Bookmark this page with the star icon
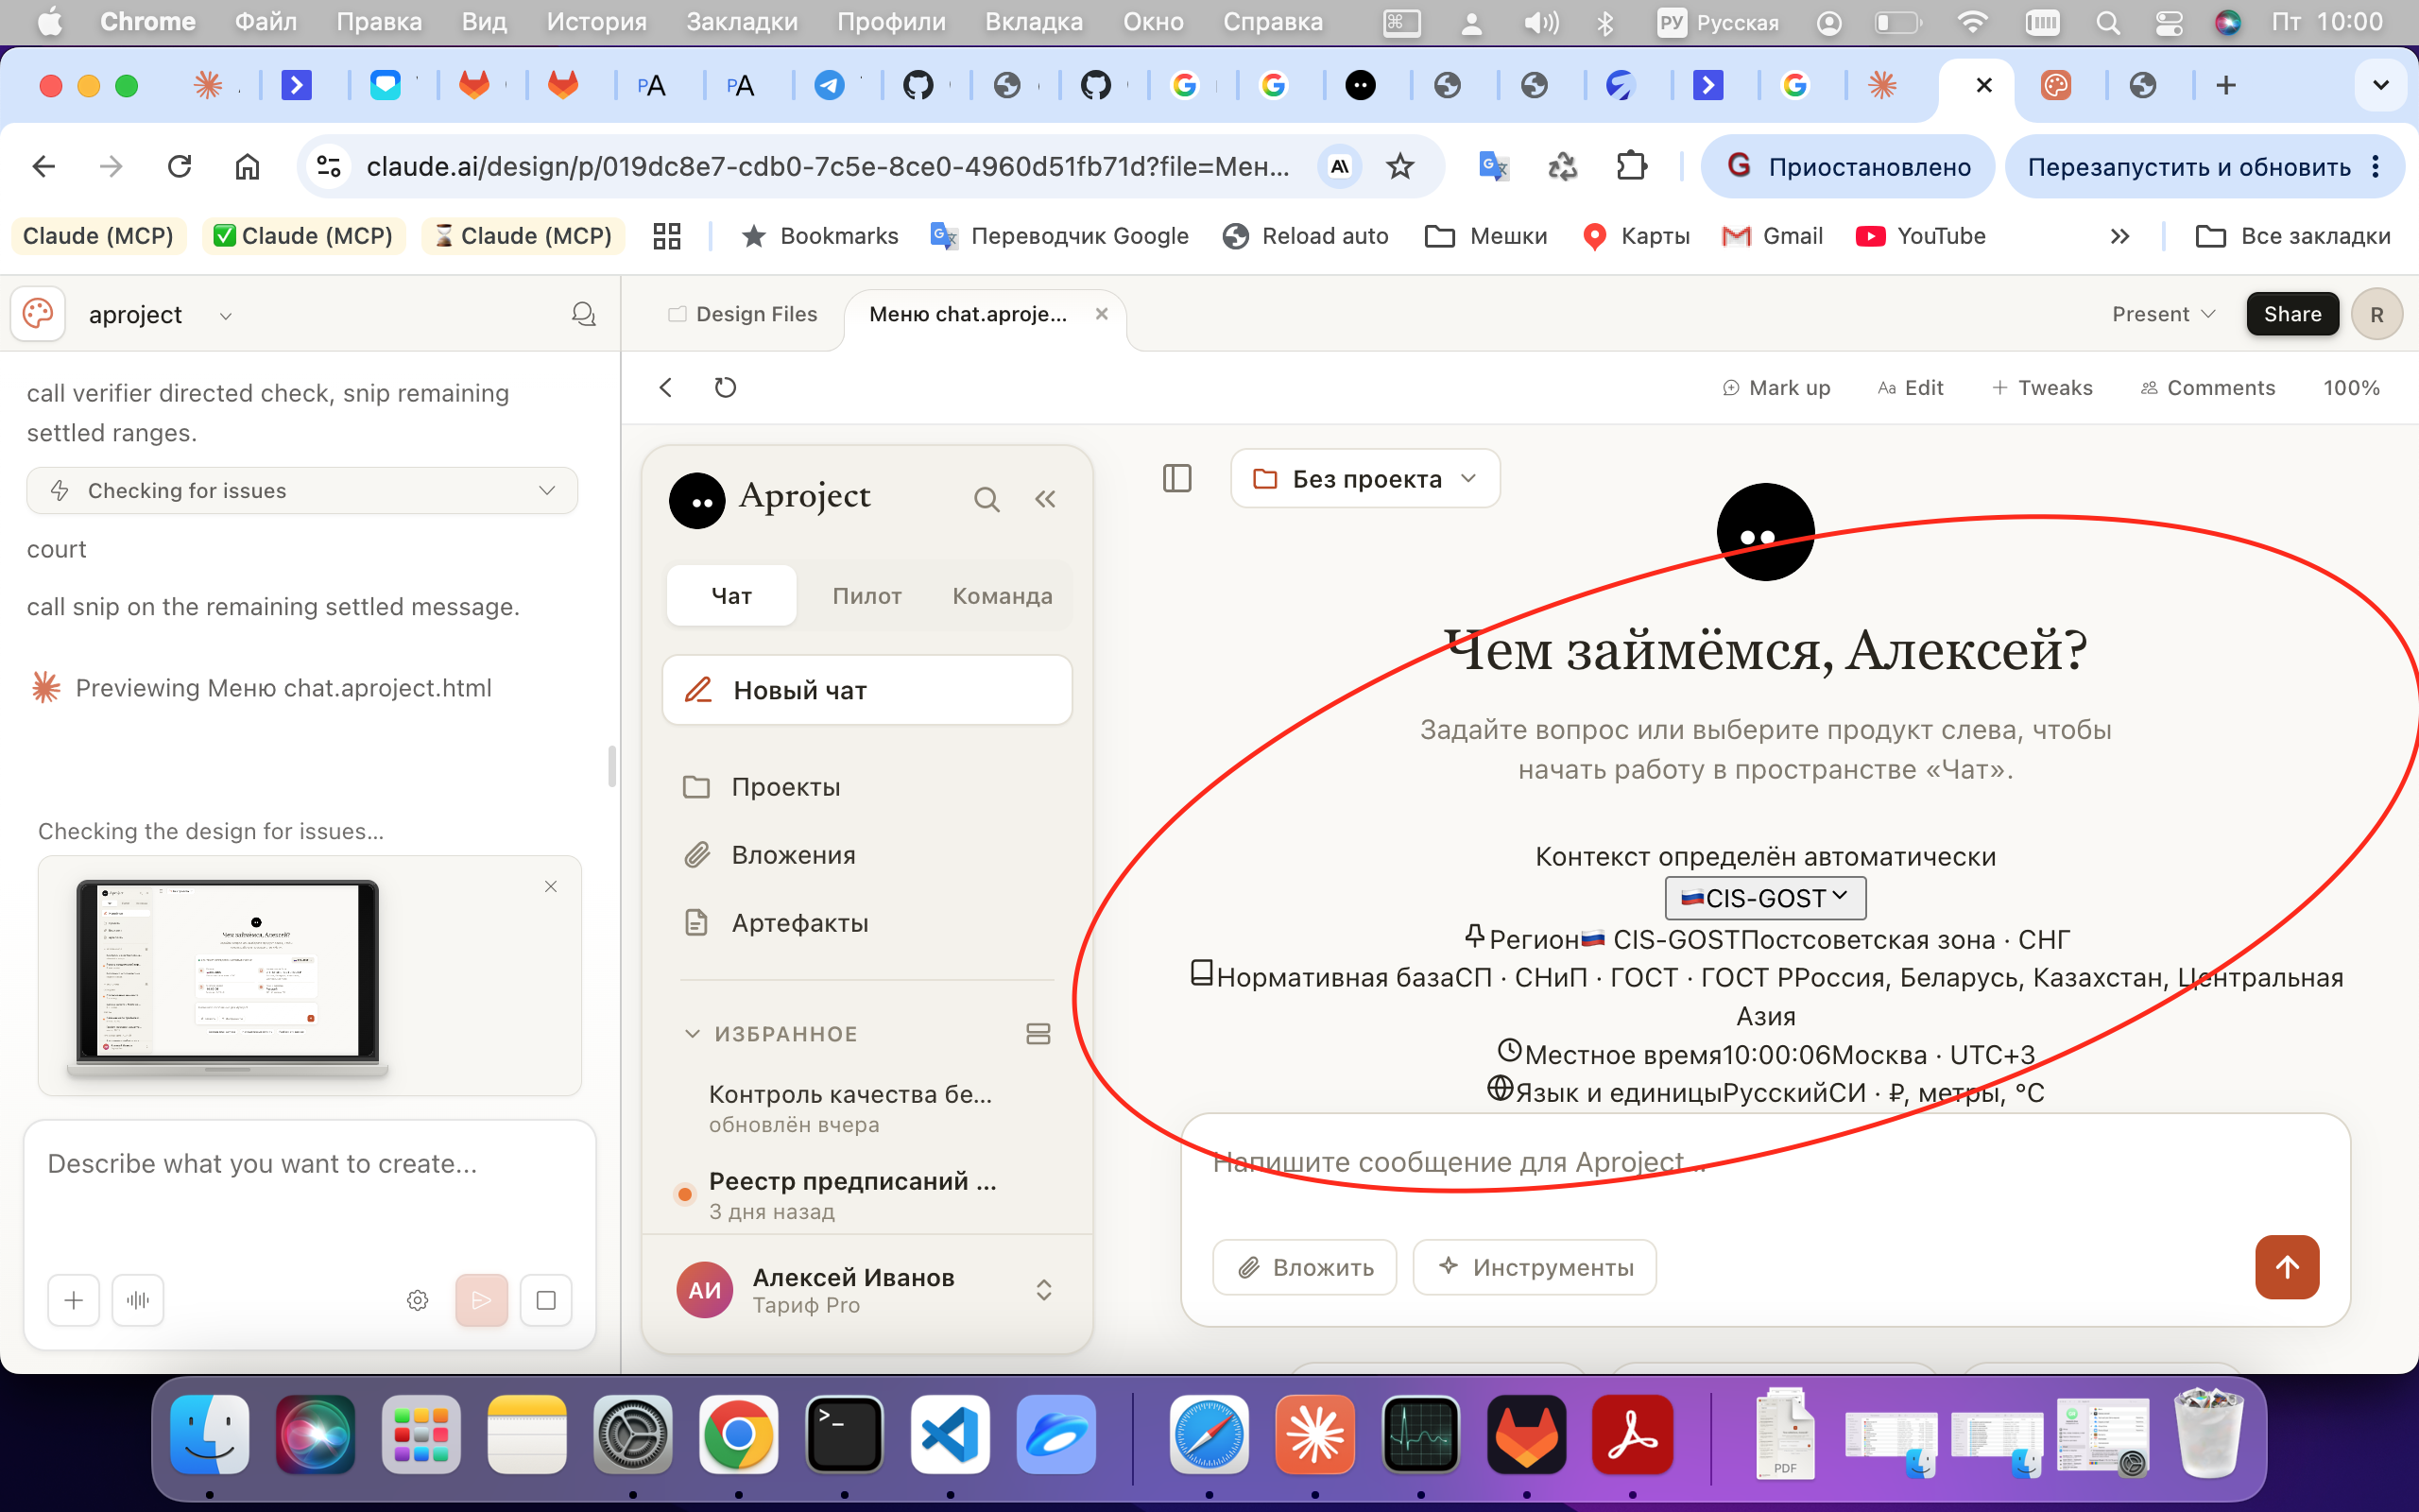This screenshot has height=1512, width=2419. click(1400, 166)
